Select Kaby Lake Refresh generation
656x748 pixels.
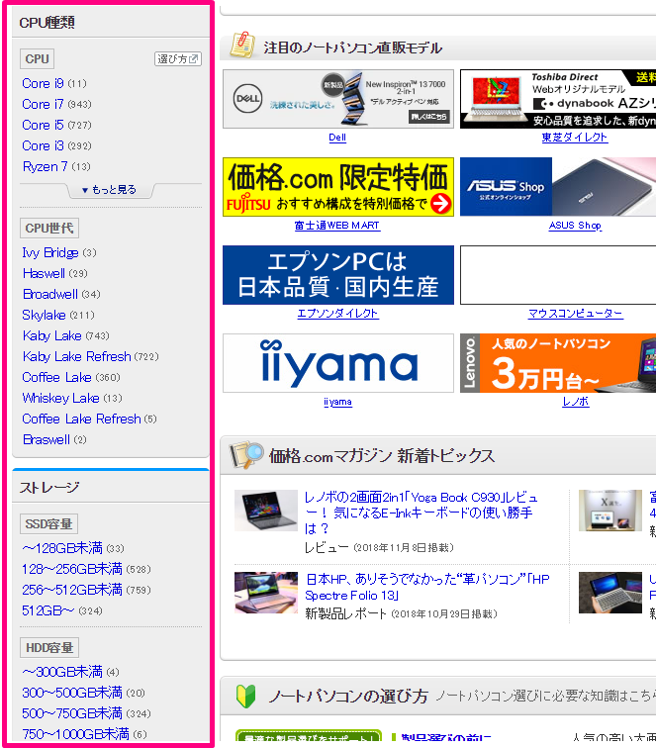tap(76, 356)
